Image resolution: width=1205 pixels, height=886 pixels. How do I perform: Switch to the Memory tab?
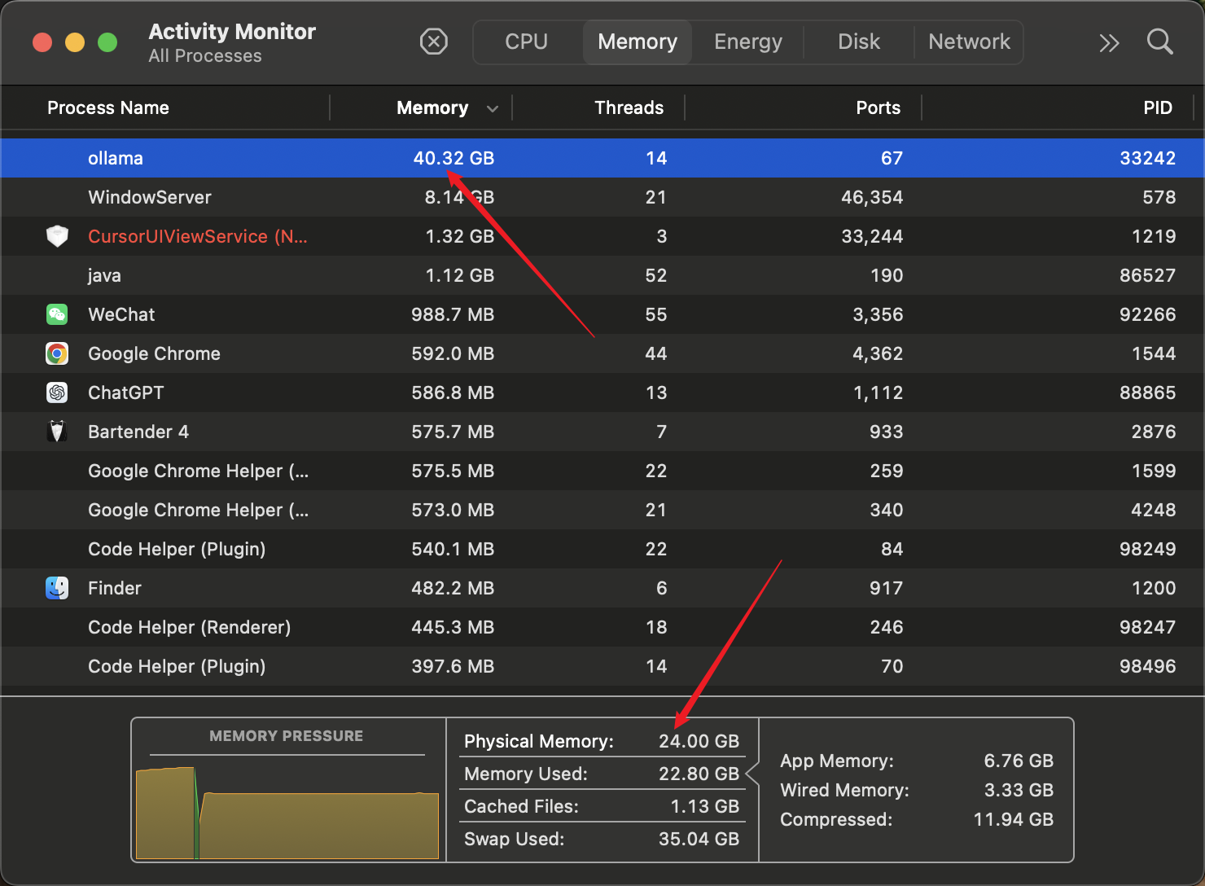638,42
